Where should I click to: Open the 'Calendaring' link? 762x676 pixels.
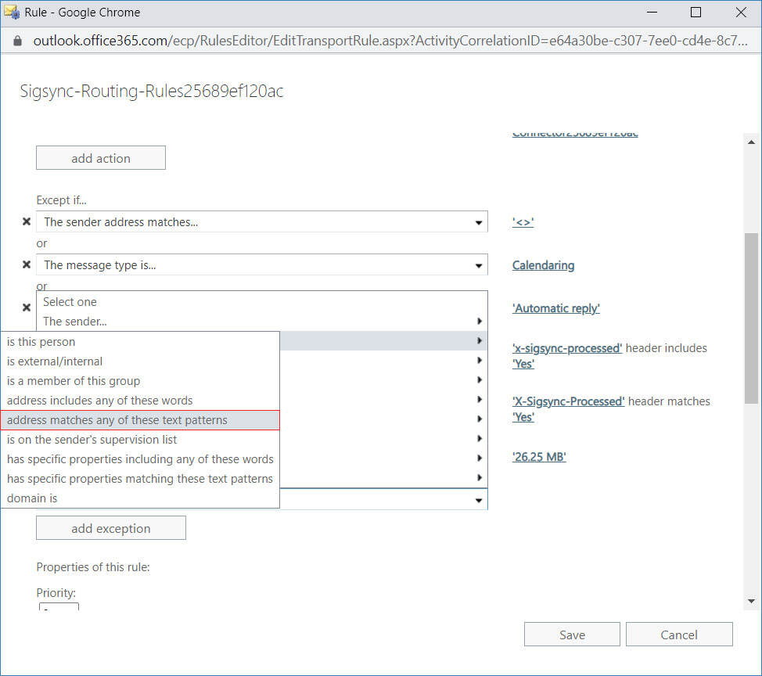point(543,265)
